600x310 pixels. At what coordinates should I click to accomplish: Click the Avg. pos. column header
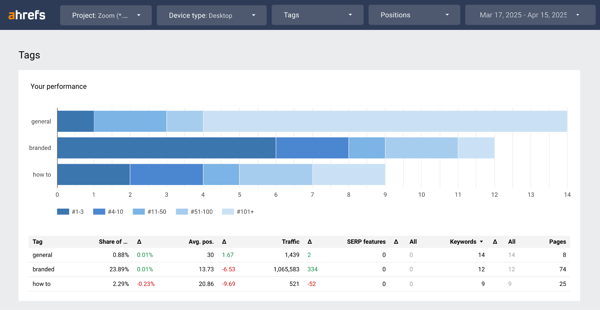click(x=201, y=242)
